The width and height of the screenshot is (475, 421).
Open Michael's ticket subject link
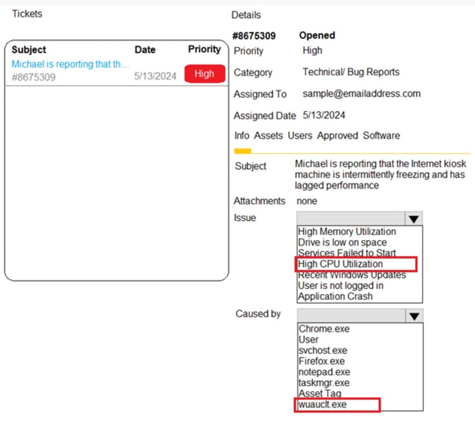(x=70, y=64)
